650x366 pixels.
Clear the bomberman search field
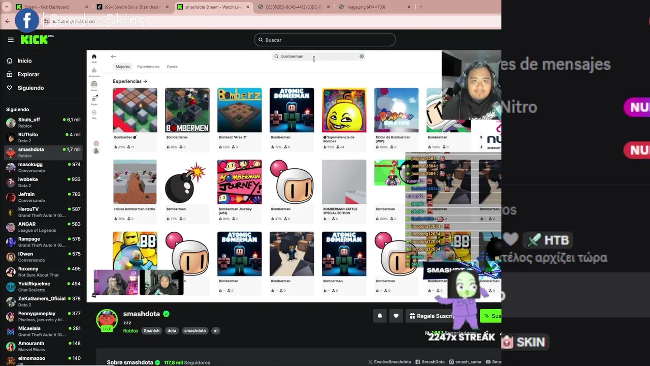pyautogui.click(x=362, y=56)
